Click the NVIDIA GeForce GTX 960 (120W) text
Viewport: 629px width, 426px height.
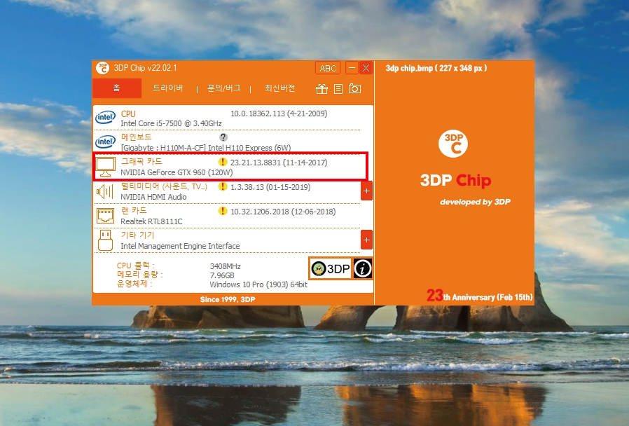[x=177, y=172]
